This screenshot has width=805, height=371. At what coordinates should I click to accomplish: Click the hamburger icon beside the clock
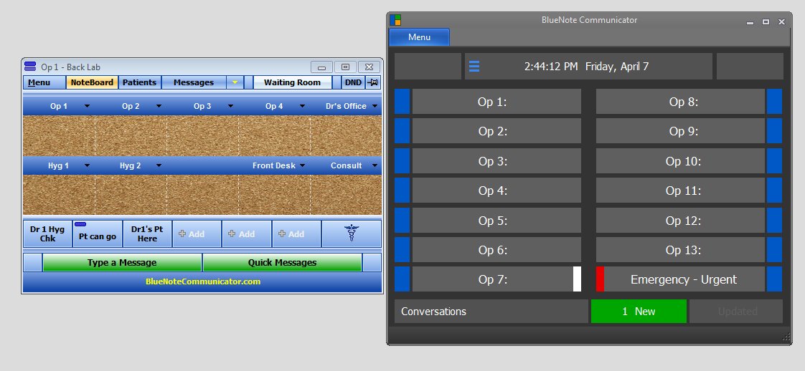474,66
